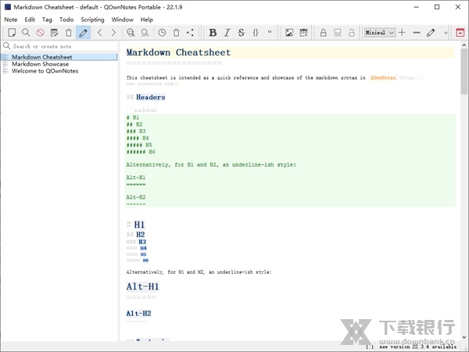469x352 pixels.
Task: Click the note history clock icon
Action: 162,33
